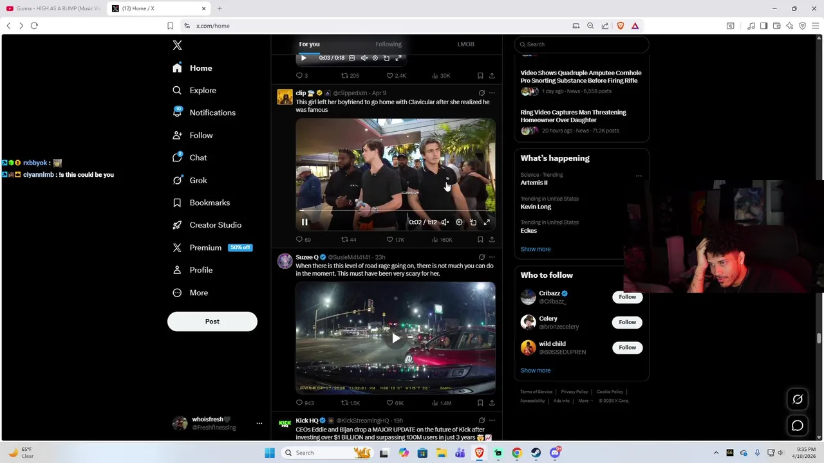Screen dimensions: 824x463
Task: View analytics of clip post showing 160K views
Action: click(x=442, y=239)
